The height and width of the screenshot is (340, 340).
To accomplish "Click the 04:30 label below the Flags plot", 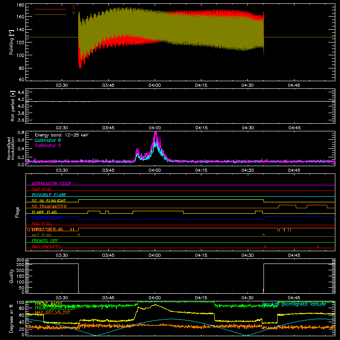I will pos(247,255).
